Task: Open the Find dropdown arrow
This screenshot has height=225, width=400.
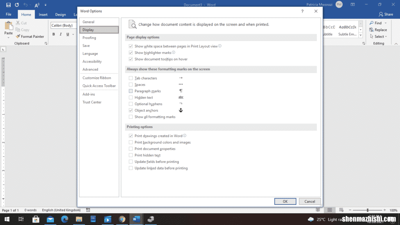Action: coord(386,23)
